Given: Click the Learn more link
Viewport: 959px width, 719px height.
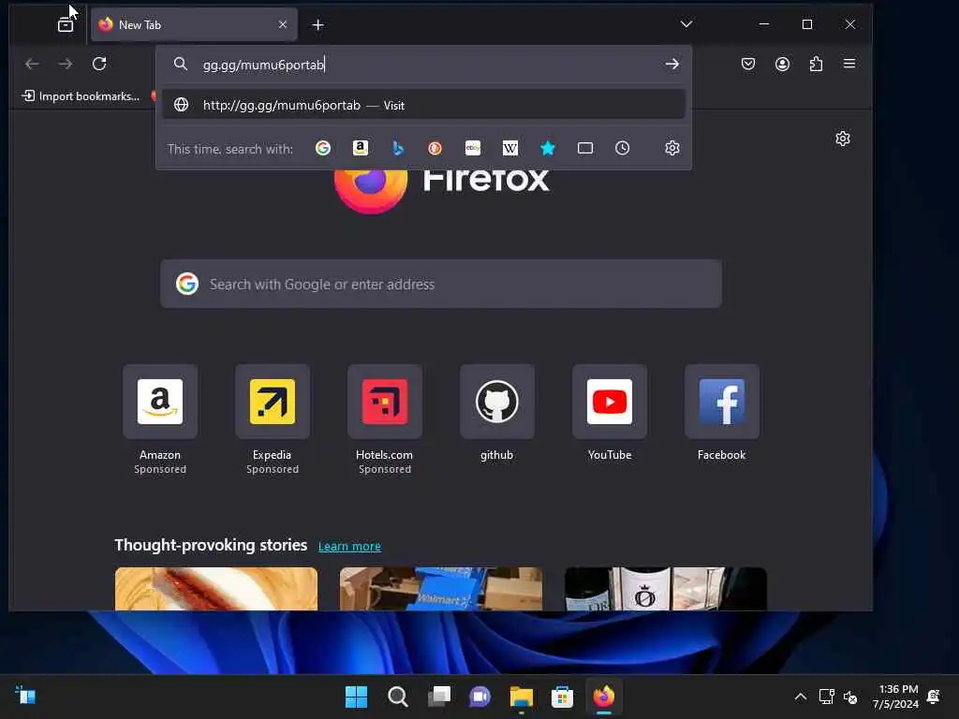Looking at the screenshot, I should pos(350,546).
